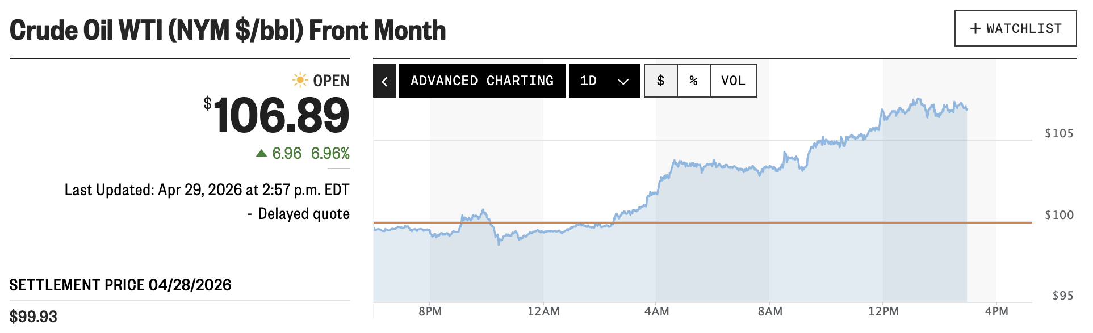
Task: Click the plus icon on Watchlist button
Action: 975,29
